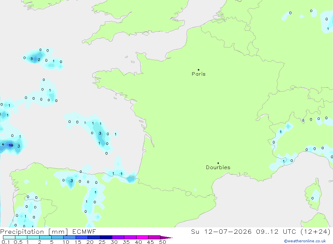Click the legend scale label 25

[x=102, y=242]
